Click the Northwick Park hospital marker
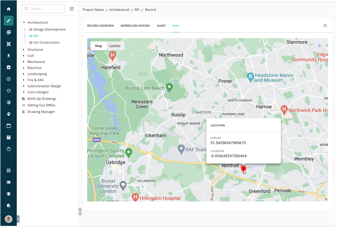337x227 pixels. tap(284, 109)
